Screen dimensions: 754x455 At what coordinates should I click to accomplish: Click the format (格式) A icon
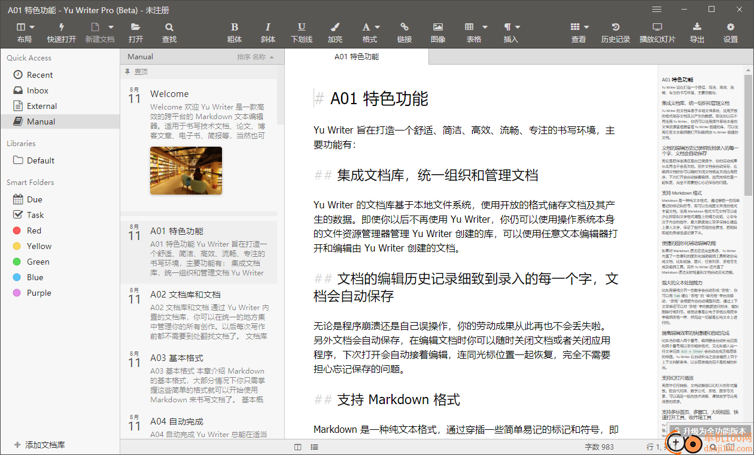pos(366,27)
